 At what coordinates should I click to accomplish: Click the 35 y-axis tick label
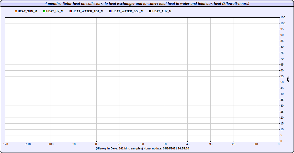282,100
